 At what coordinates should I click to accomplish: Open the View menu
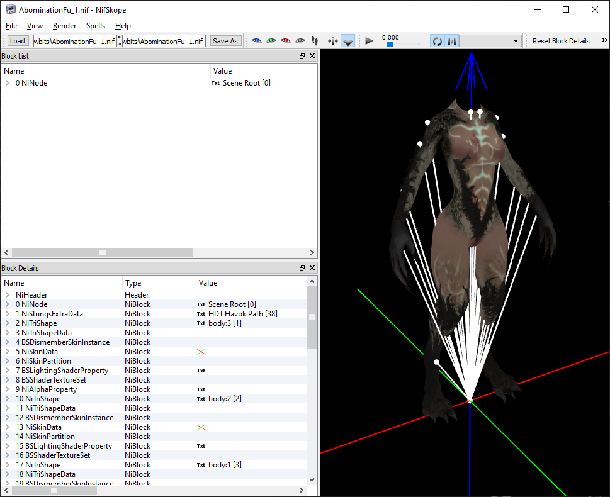coord(35,26)
